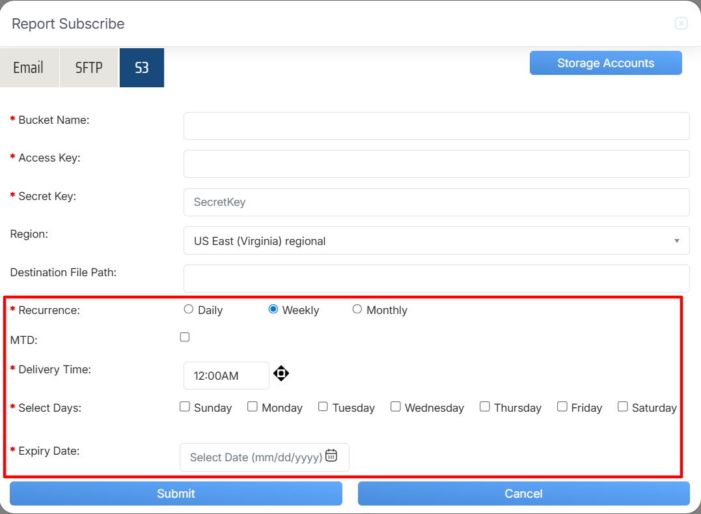
Task: Open the Delivery Time picker field
Action: click(x=226, y=376)
